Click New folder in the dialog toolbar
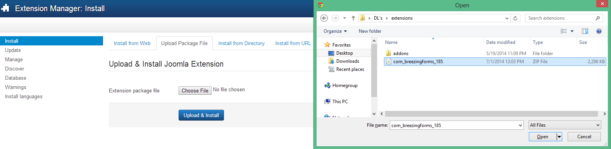Screen dimensions: 611x149 [370, 31]
